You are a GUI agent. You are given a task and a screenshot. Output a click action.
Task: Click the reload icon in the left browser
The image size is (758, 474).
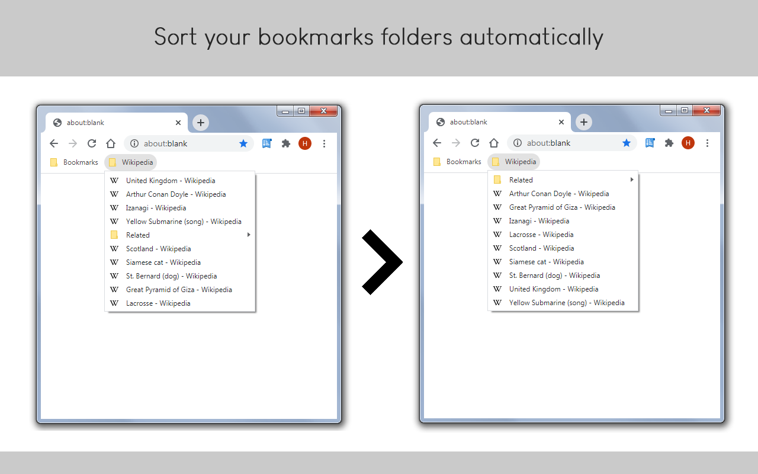[92, 143]
